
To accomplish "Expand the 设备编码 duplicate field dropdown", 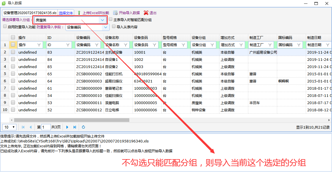I will 106,27.
